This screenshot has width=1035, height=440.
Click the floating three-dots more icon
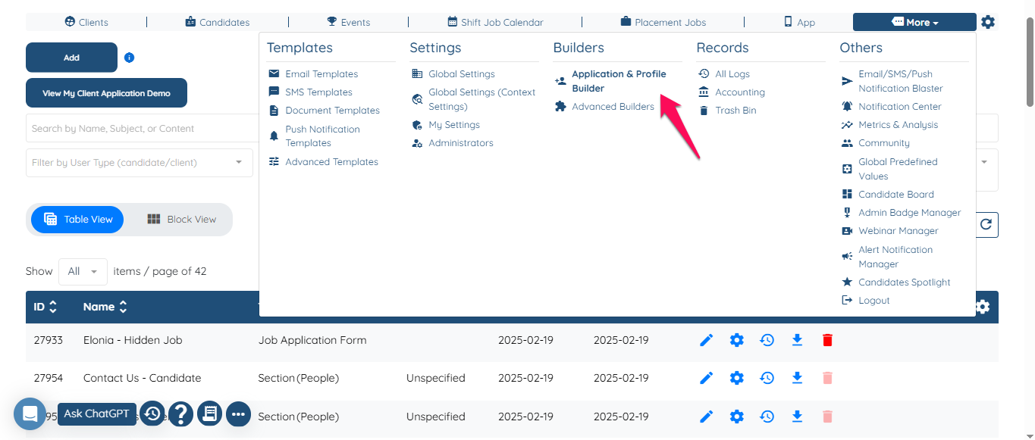(x=238, y=413)
